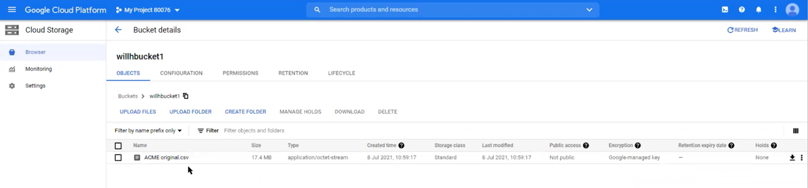The image size is (808, 188).
Task: Activate Cloud Shell terminal icon
Action: pyautogui.click(x=725, y=10)
